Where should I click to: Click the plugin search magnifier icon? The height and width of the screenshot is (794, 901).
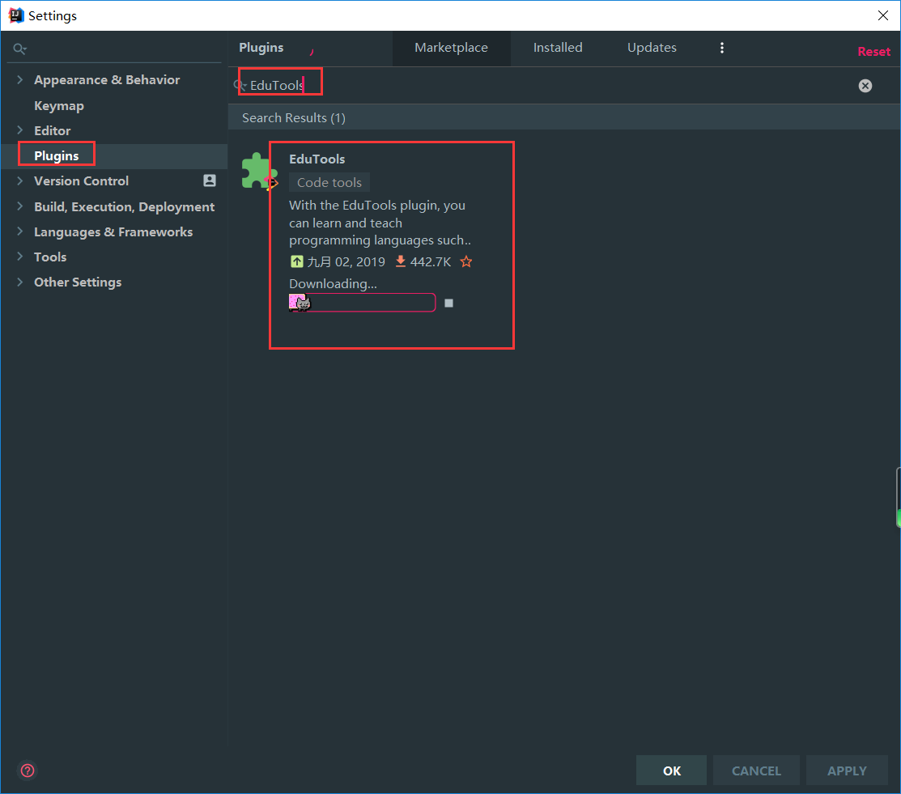pyautogui.click(x=240, y=85)
